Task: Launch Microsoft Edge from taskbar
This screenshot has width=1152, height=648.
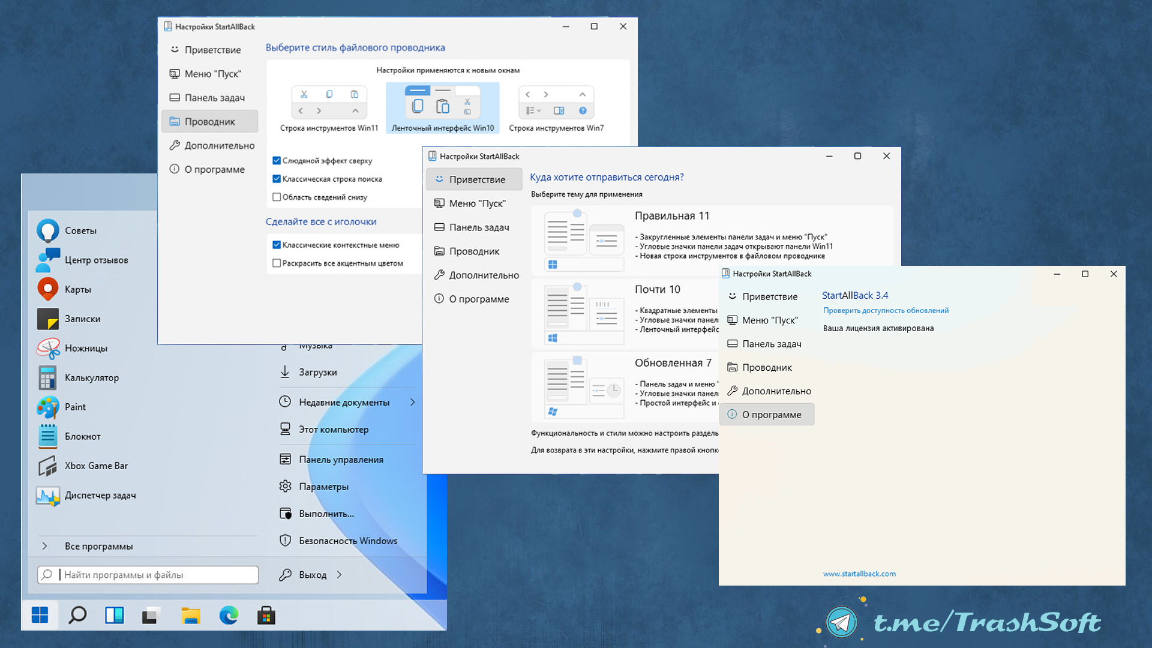Action: click(229, 615)
